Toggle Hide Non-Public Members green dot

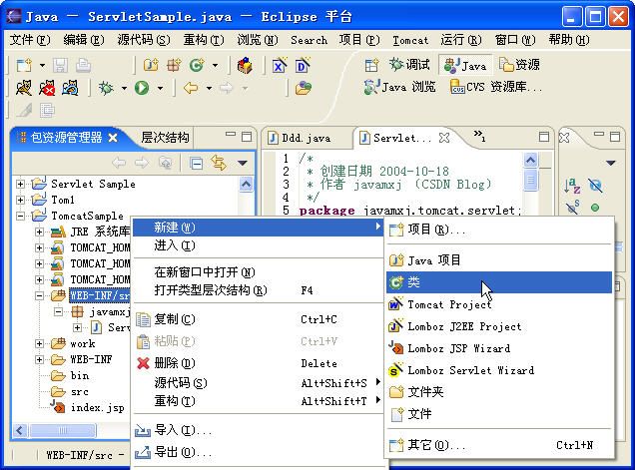(595, 208)
